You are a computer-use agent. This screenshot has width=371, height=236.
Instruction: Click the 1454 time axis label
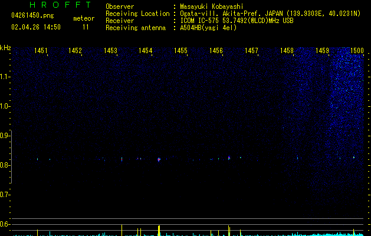tap(145, 51)
